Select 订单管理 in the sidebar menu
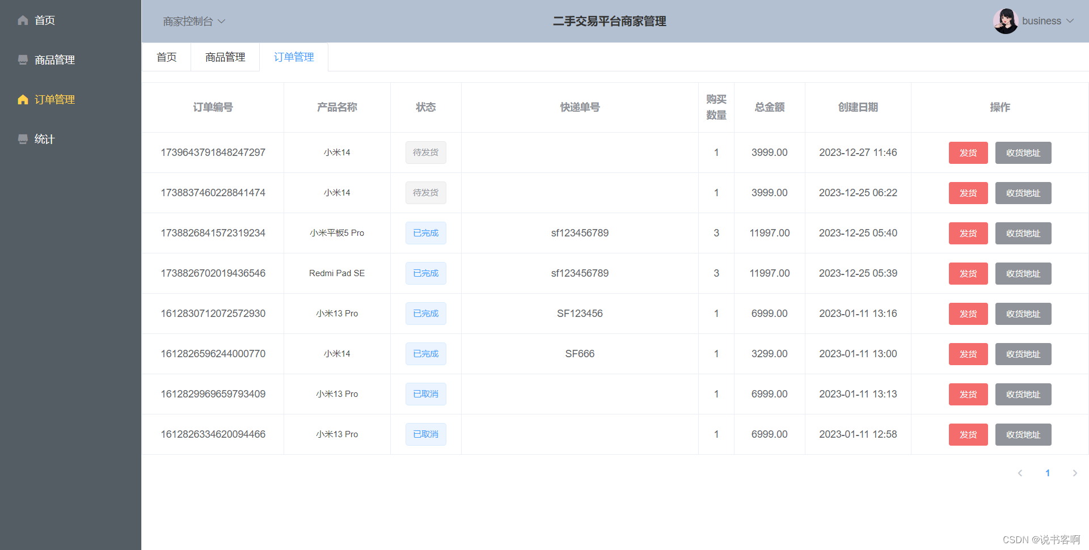1089x550 pixels. tap(70, 99)
